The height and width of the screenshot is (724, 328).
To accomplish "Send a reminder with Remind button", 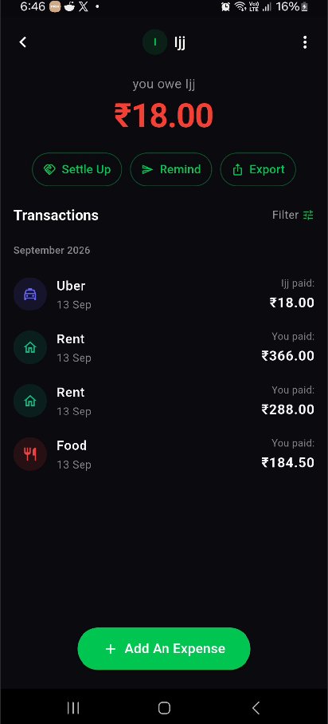I will pos(171,169).
